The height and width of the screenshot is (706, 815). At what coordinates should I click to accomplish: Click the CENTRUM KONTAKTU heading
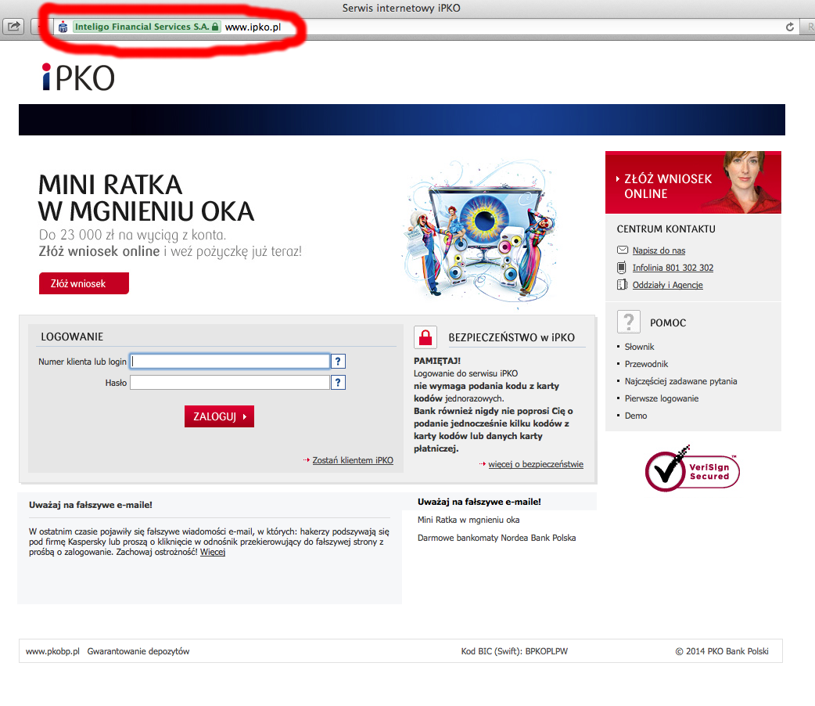[x=666, y=229]
